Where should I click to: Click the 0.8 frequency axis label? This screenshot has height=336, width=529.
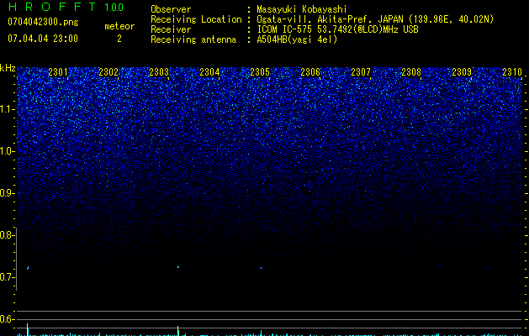coord(7,235)
